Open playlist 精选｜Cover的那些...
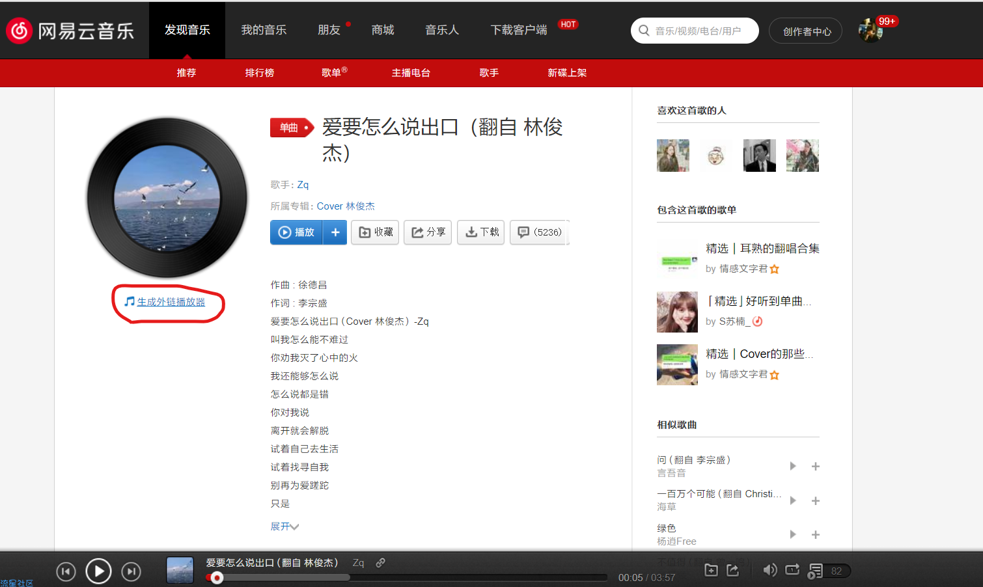983x587 pixels. [x=760, y=354]
